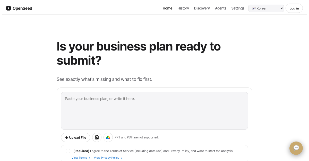
Task: Focus the business plan text area
Action: tap(154, 111)
